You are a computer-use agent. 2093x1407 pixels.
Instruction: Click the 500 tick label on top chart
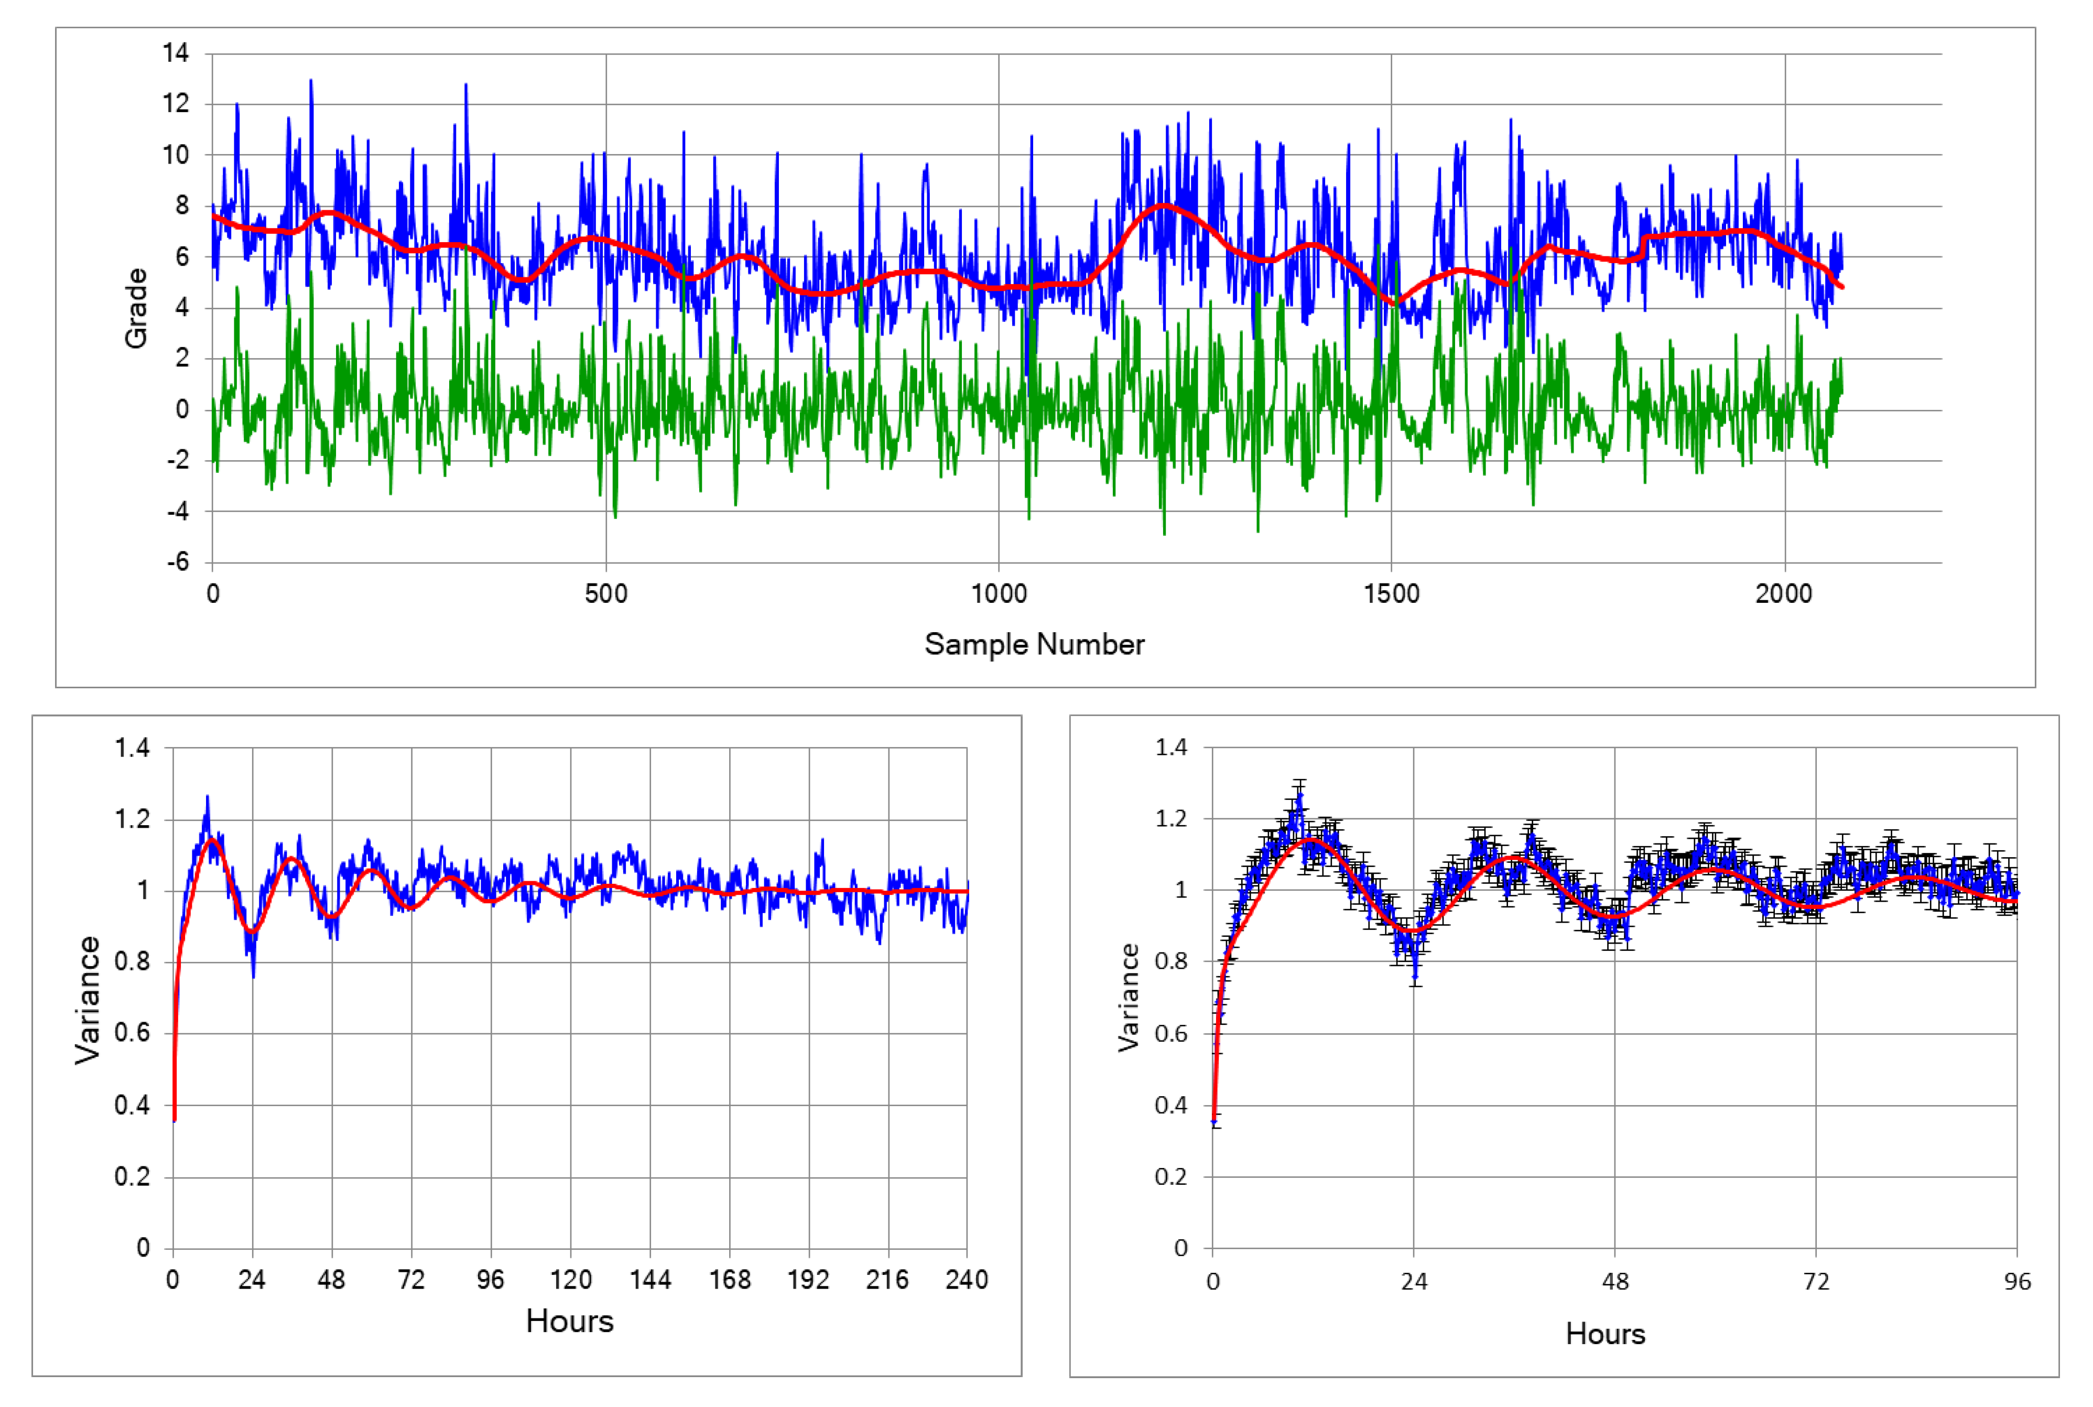coord(605,594)
